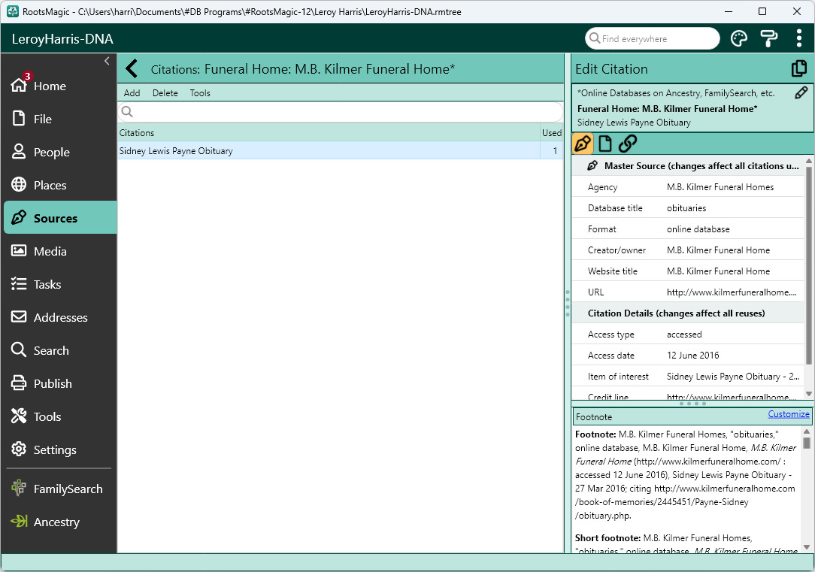Open the color theme palette
Screen dimensions: 815x572
[738, 38]
